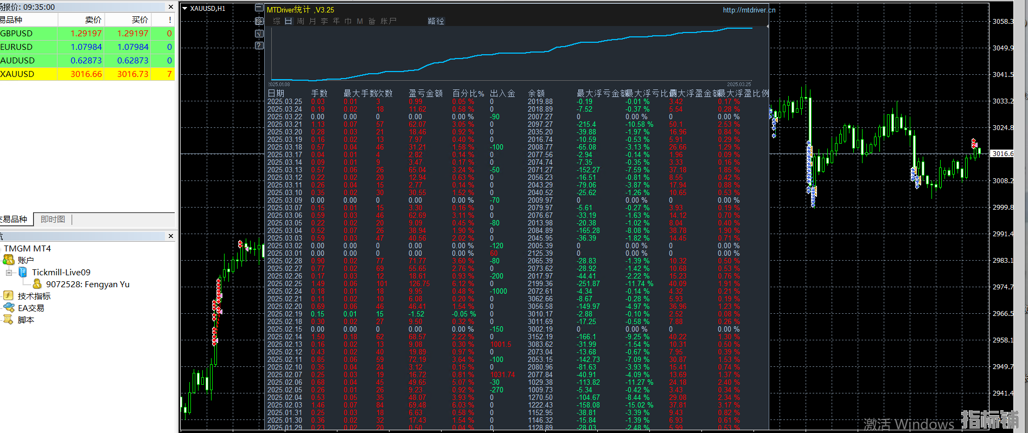Image resolution: width=1028 pixels, height=433 pixels.
Task: Open the XAUUSD,H1 chart dropdown arrow
Action: 184,9
